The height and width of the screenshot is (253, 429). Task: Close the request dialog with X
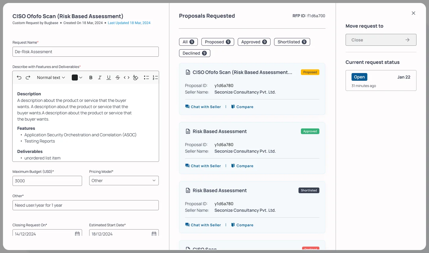[x=414, y=13]
